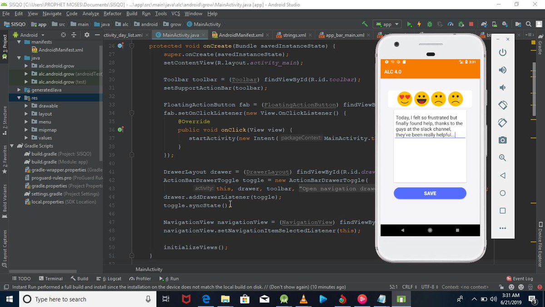Expand the drawable folder
This screenshot has height=307, width=545.
coord(27,106)
